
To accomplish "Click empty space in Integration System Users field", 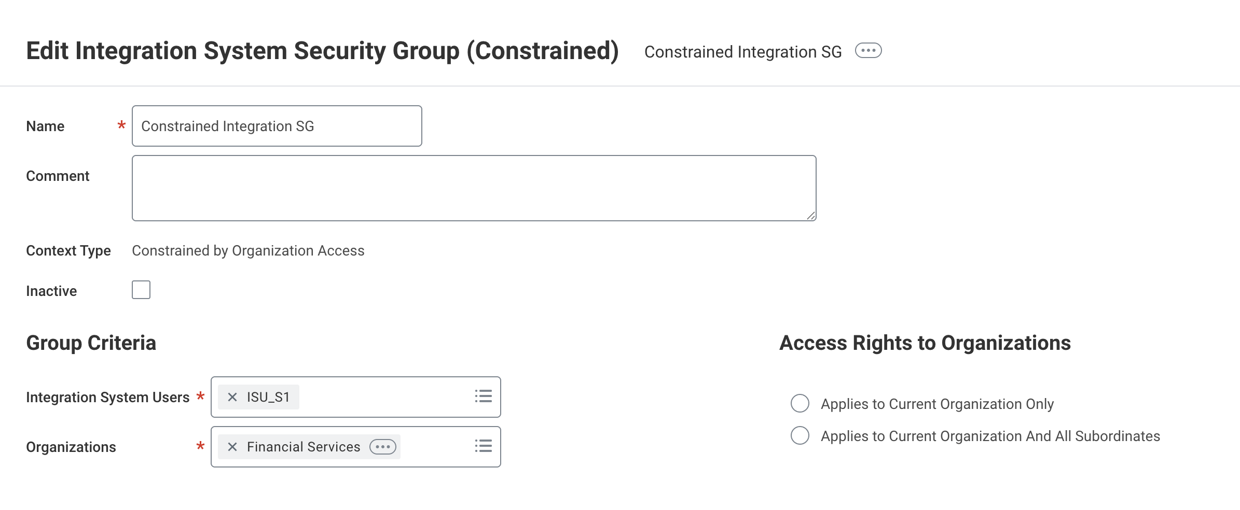I will [x=384, y=397].
